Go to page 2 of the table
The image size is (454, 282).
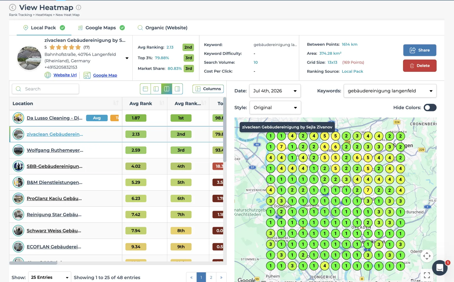coord(211,277)
